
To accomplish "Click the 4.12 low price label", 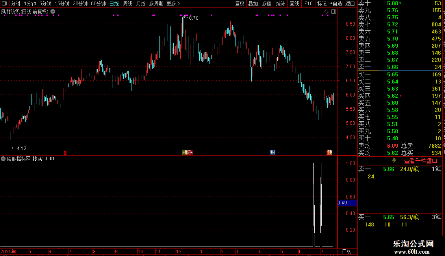I will (22, 148).
